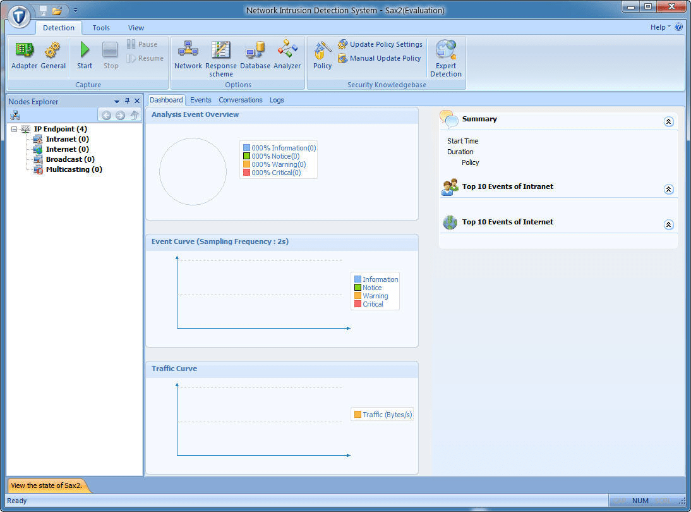Open Network options
Viewport: 691px width, 512px height.
[x=188, y=56]
